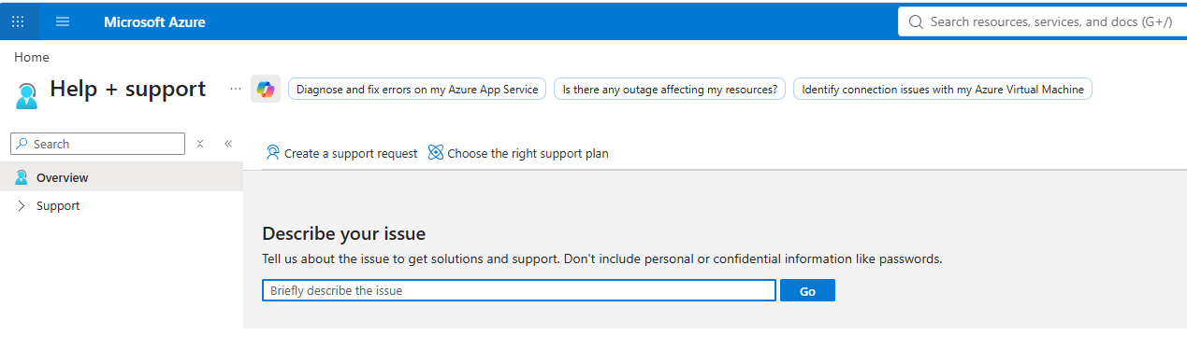Select 'Is there any outage' suggestion
Screen dimensions: 1187x363
click(670, 90)
